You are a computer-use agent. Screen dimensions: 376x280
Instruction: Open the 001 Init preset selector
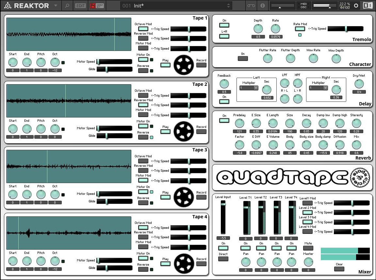(x=176, y=6)
